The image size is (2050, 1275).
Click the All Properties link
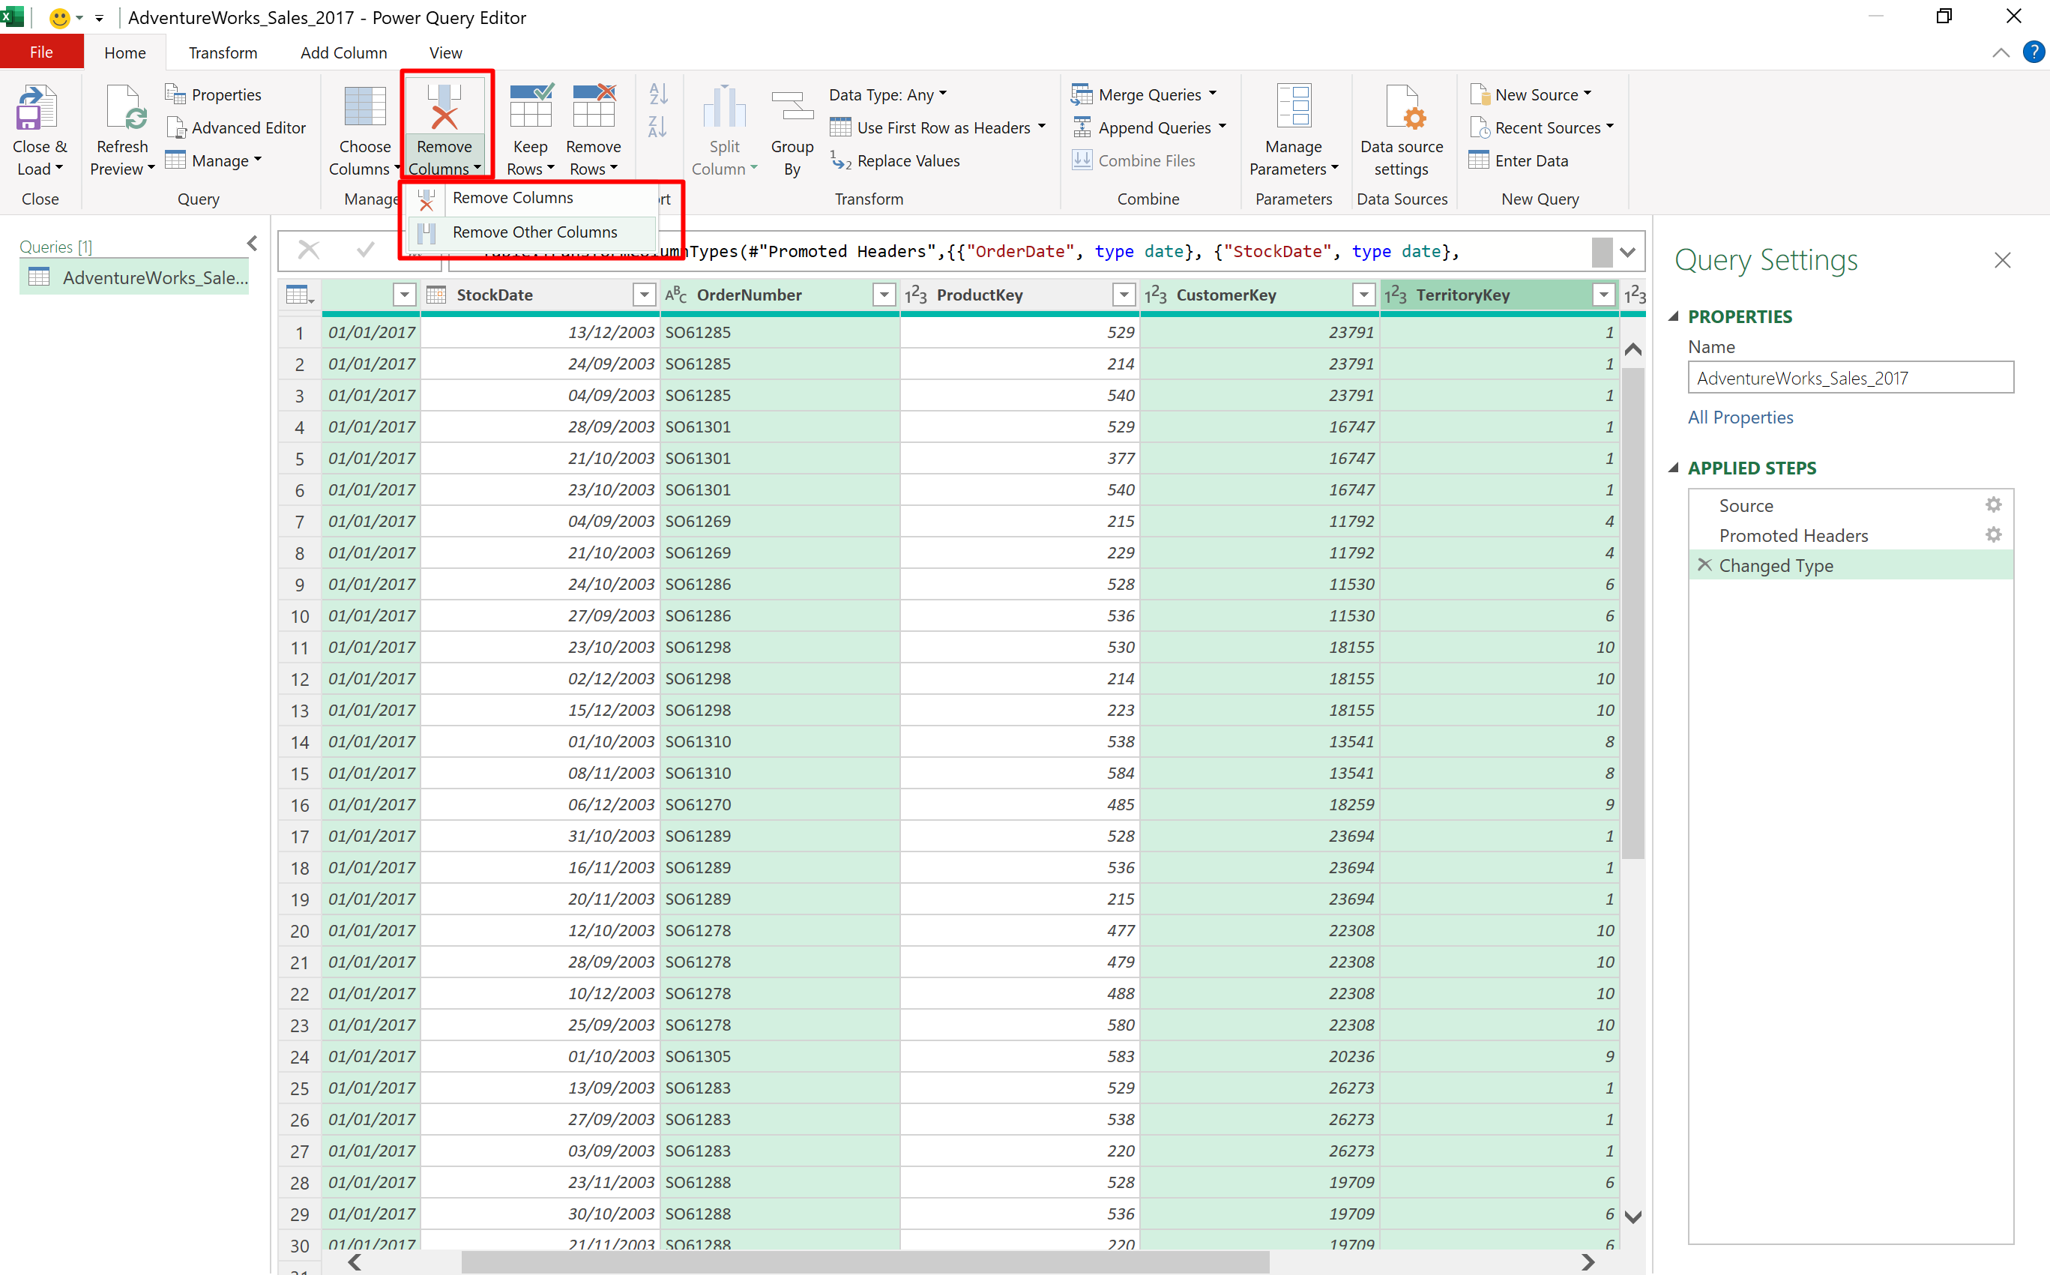(x=1740, y=418)
